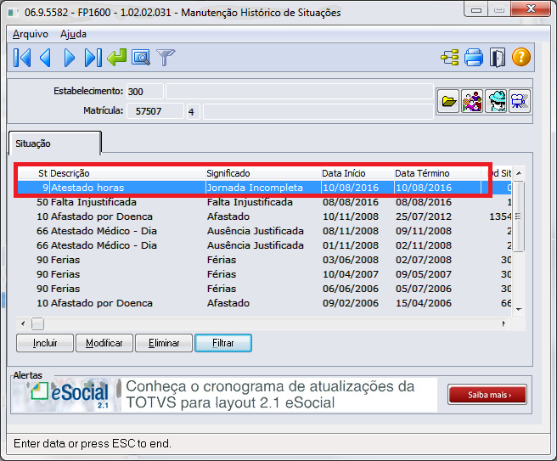Viewport: 557px width, 461px height.
Task: Click the list's scroll down arrow
Action: click(519, 309)
